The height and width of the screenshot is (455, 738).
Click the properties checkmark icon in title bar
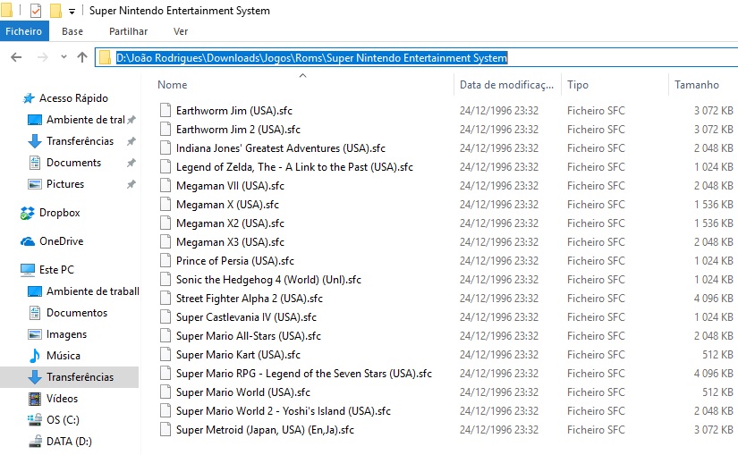[x=36, y=10]
